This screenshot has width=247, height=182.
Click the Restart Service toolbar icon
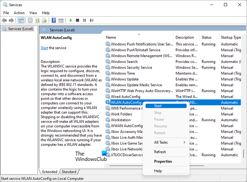click(92, 20)
